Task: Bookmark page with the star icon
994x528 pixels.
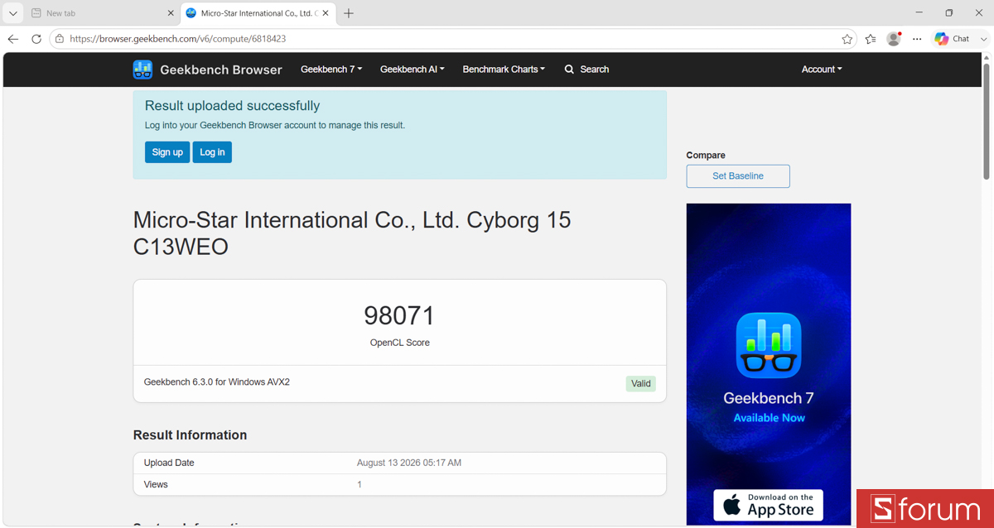Action: [847, 39]
